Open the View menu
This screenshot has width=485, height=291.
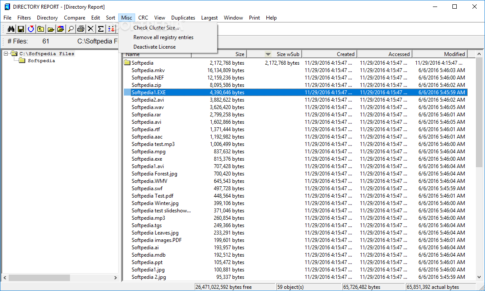159,18
